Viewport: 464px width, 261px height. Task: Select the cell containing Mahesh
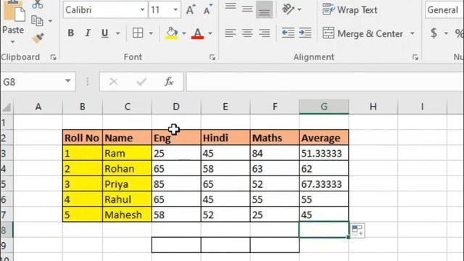[x=127, y=215]
